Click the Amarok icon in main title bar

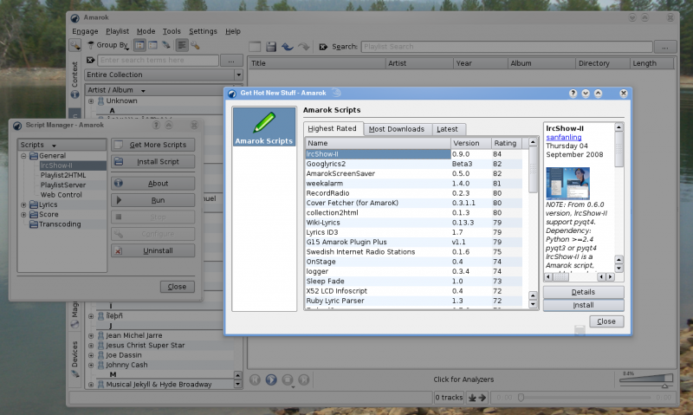[x=75, y=18]
